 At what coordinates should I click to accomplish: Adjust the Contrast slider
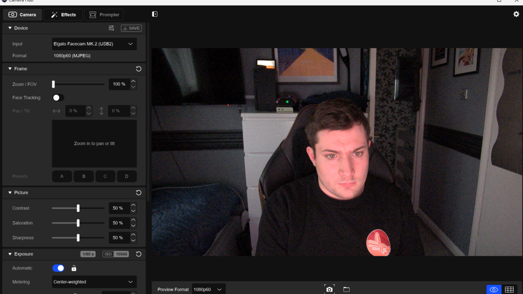tap(78, 208)
